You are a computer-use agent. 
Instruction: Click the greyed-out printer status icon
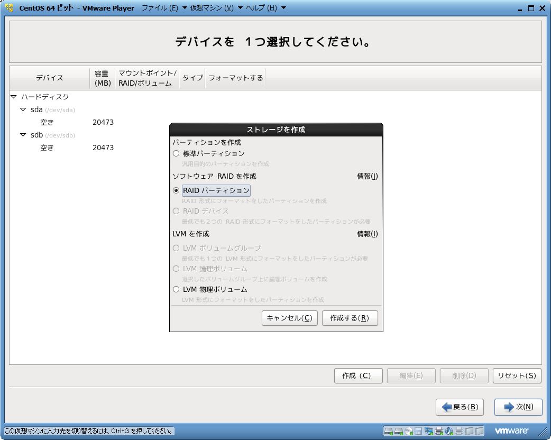[459, 431]
